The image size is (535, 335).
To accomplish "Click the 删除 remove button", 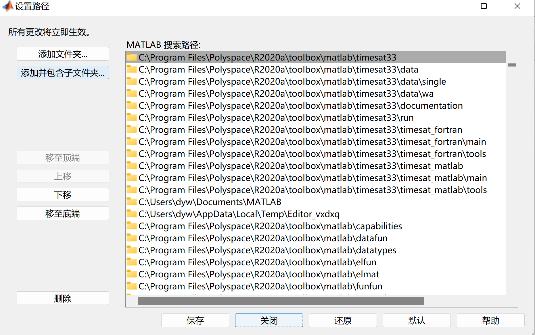I will point(63,298).
